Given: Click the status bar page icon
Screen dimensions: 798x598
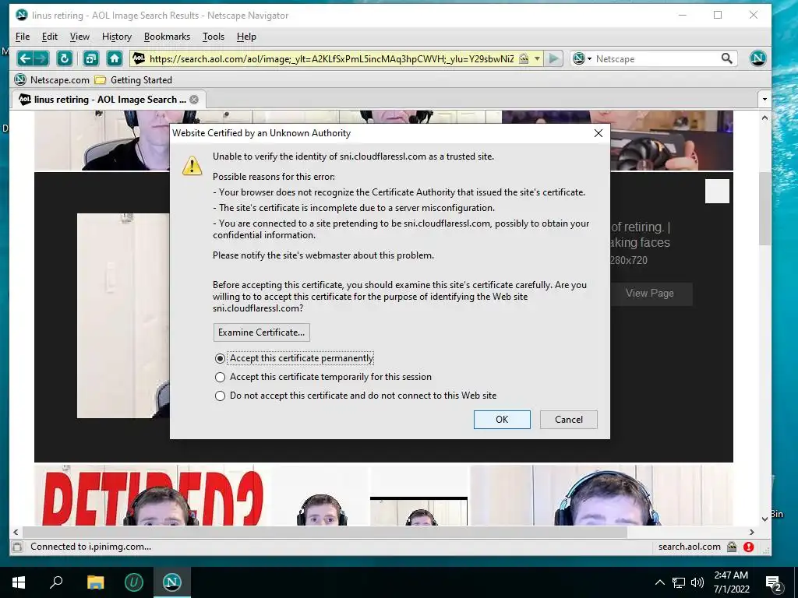Looking at the screenshot, I should 17,547.
